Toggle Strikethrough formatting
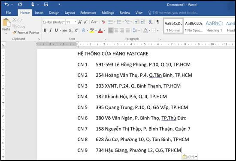The height and width of the screenshot is (161, 236). (x=65, y=30)
